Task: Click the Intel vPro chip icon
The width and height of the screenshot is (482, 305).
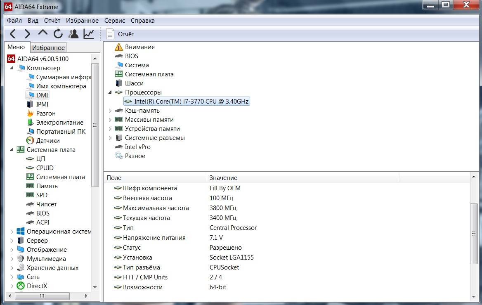Action: click(x=119, y=147)
